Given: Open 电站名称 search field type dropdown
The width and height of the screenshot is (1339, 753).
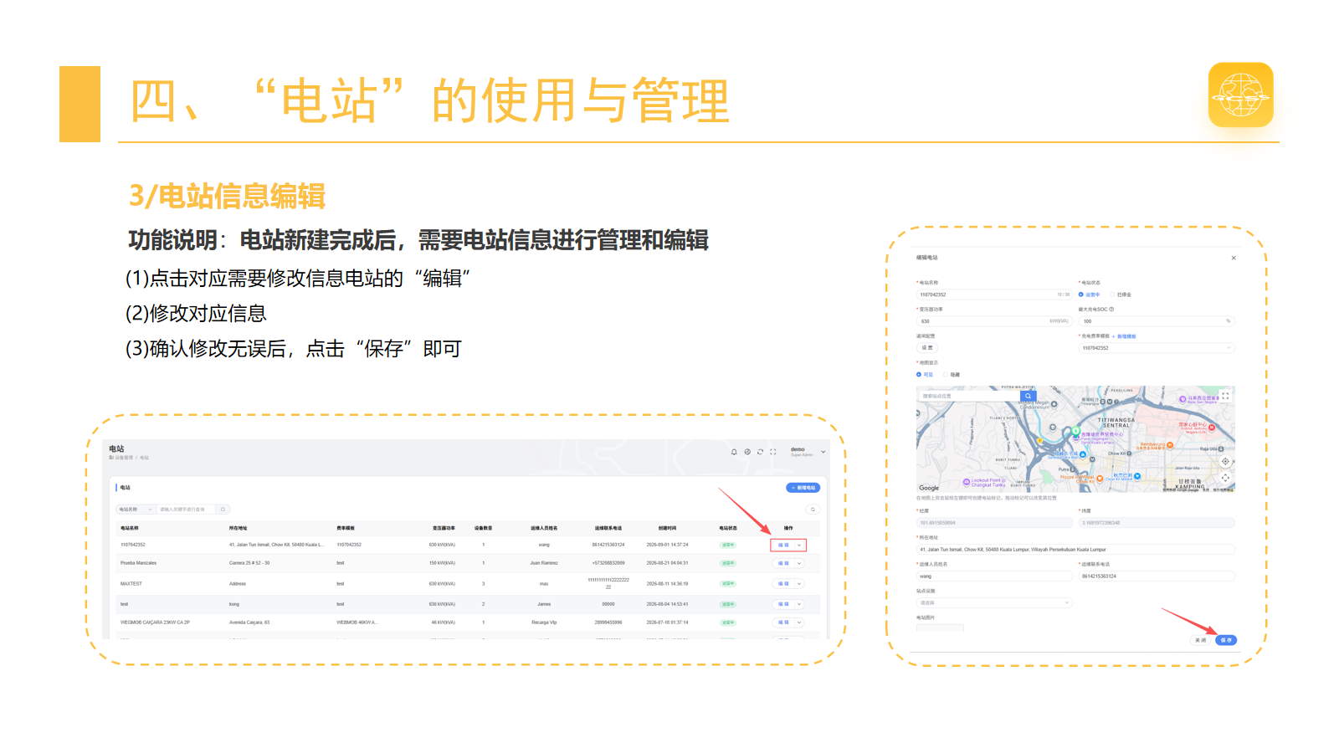Looking at the screenshot, I should click(136, 510).
